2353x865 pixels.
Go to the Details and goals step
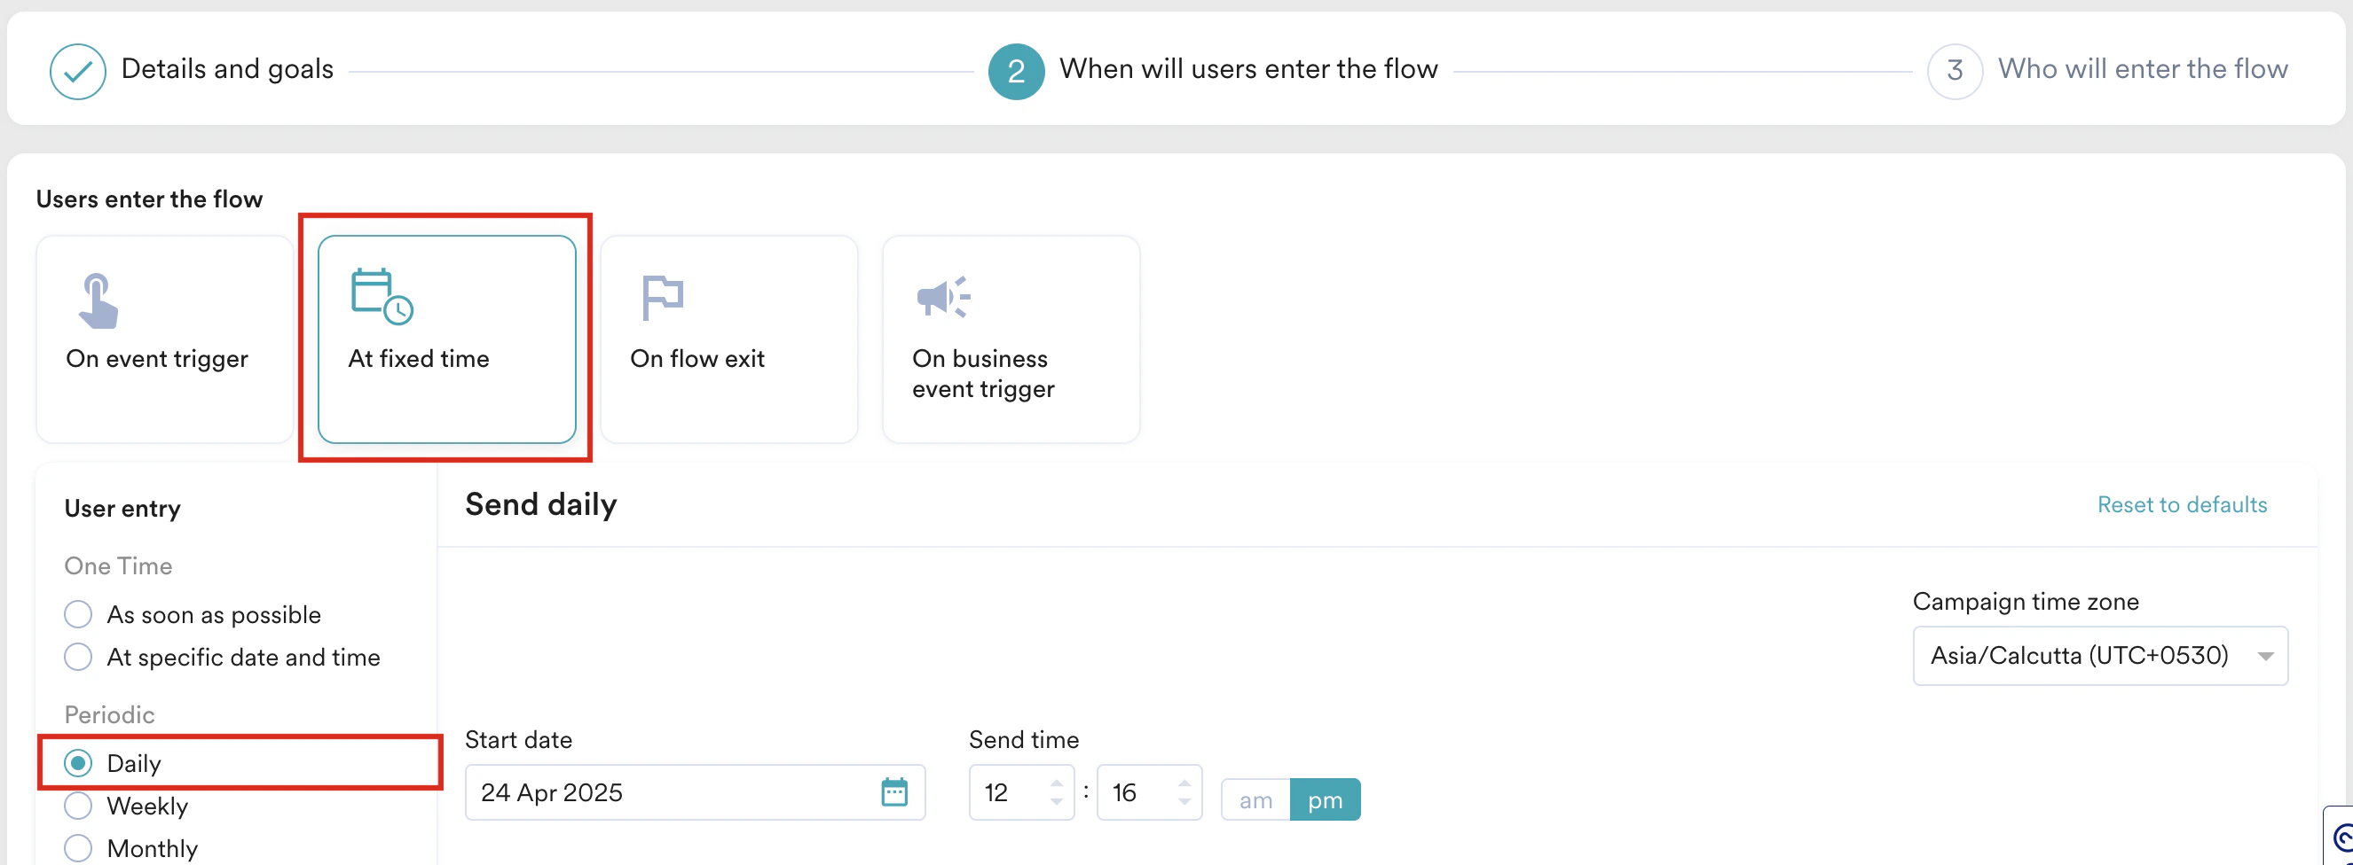pos(227,69)
